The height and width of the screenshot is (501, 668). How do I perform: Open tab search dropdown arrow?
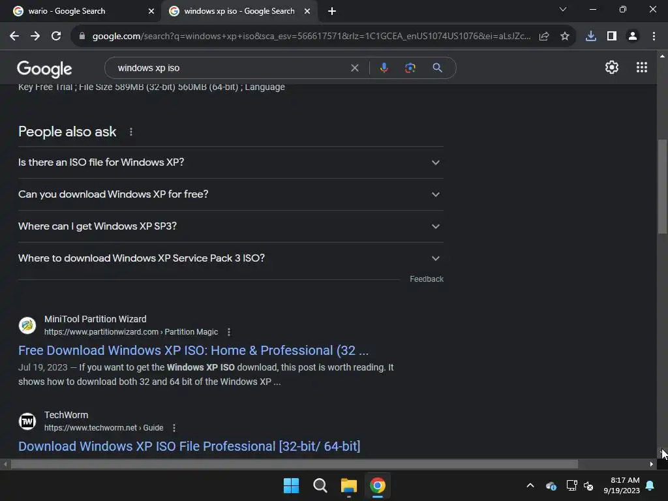563,9
